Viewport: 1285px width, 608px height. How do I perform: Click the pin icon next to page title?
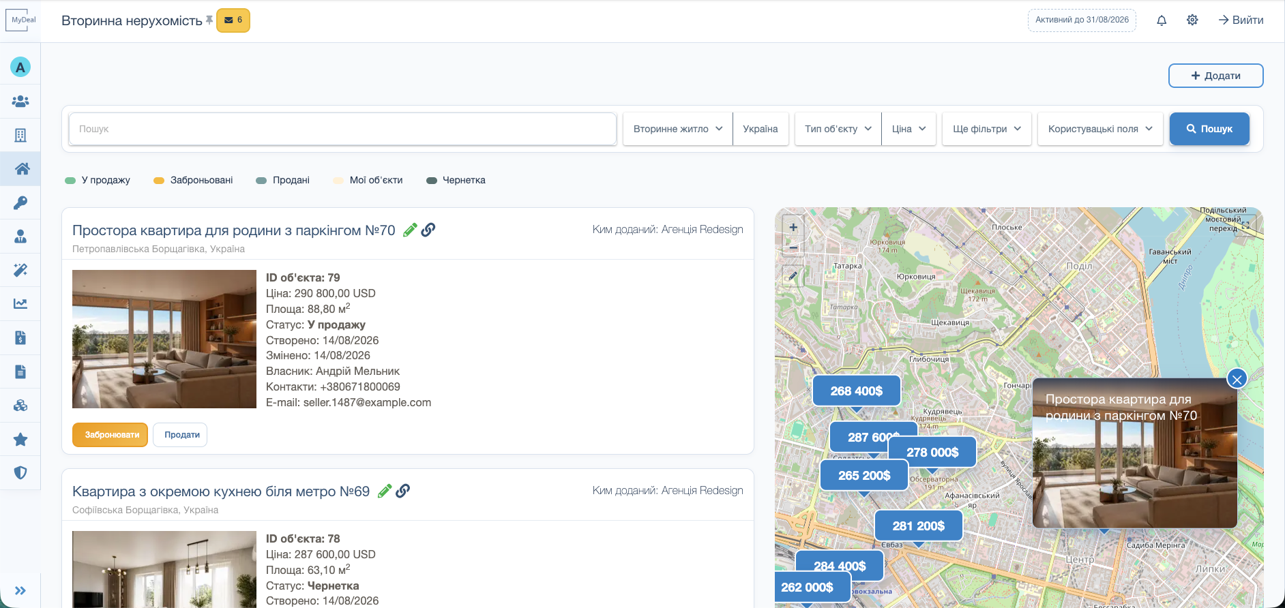pyautogui.click(x=209, y=20)
